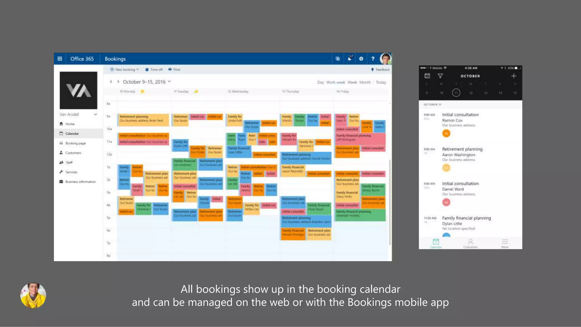
Task: Select the circled date 11 in mobile calendar
Action: pyautogui.click(x=456, y=93)
